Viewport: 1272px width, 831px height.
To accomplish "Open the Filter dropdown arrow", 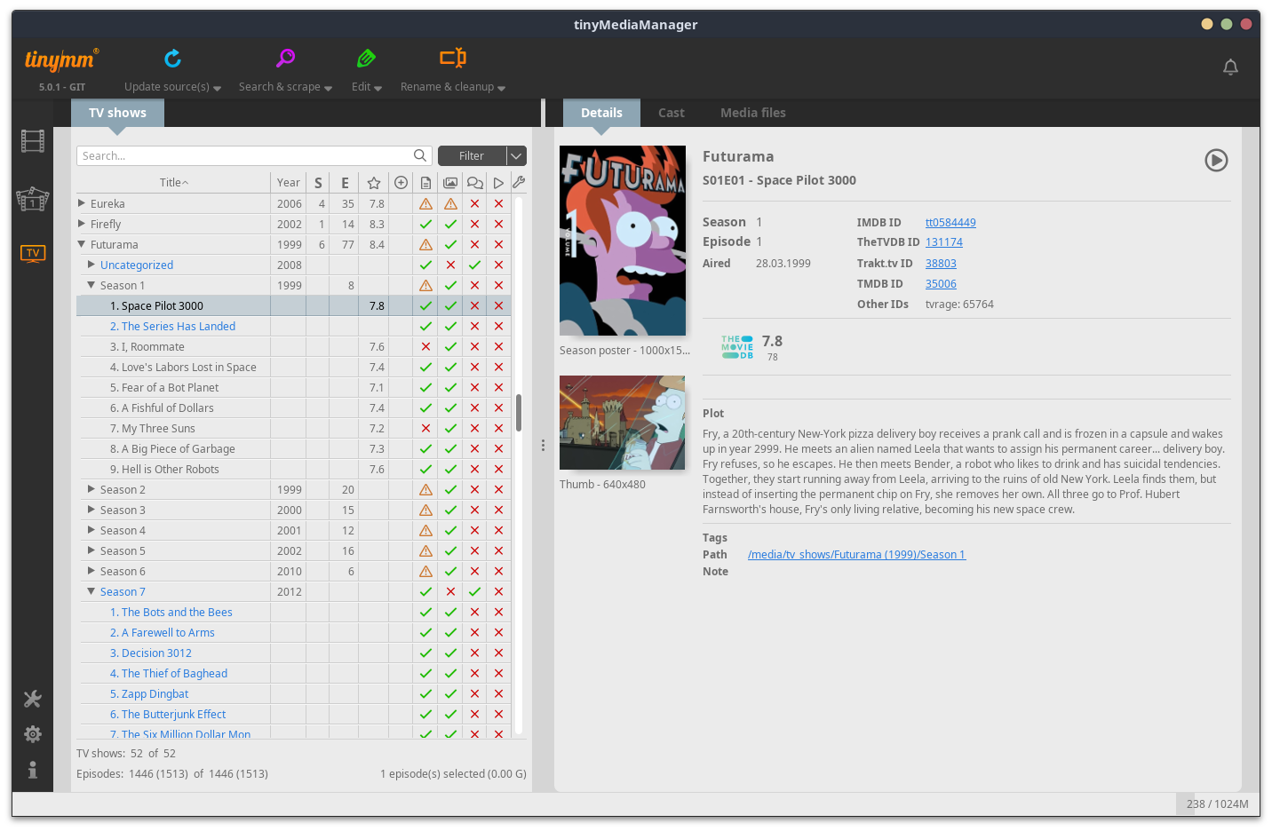I will point(516,156).
